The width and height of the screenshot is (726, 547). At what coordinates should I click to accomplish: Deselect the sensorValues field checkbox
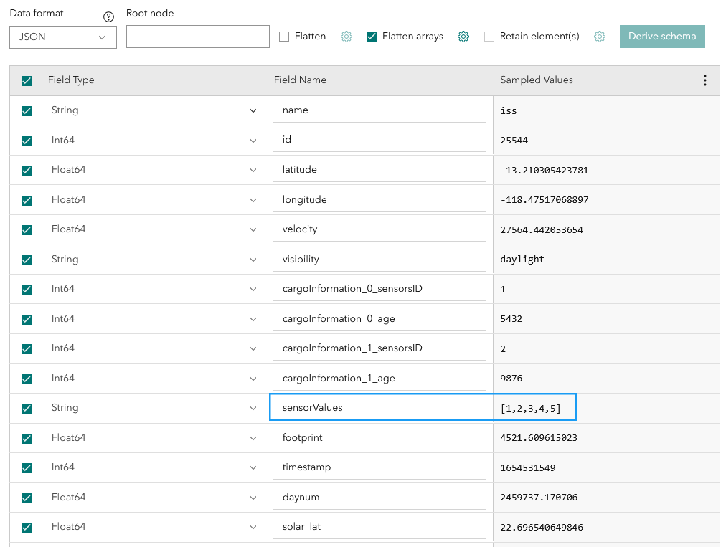click(x=27, y=409)
